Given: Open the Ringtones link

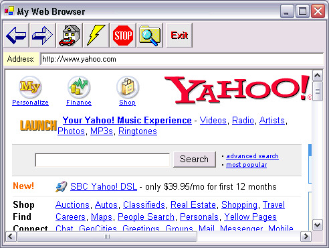Looking at the screenshot, I should click(138, 131).
